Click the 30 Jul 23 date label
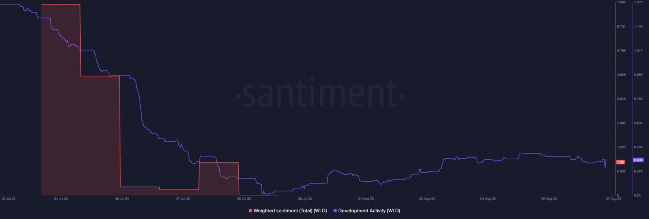649x219 pixels. (305, 198)
